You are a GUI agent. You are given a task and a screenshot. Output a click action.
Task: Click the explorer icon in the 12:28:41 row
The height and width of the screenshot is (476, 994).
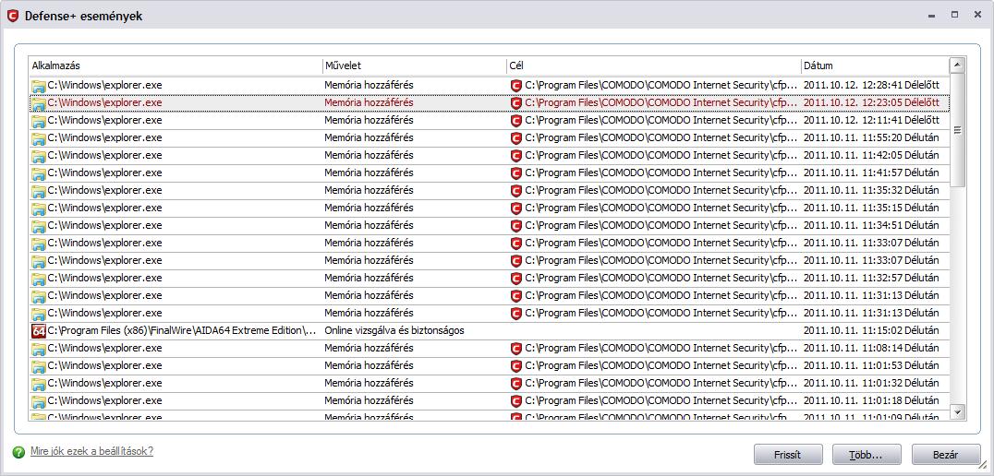[39, 86]
